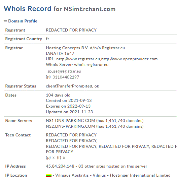The image size is (177, 180).
Task: Select the Registrant REDACTED FOR PRIVACY value
Action: click(71, 30)
